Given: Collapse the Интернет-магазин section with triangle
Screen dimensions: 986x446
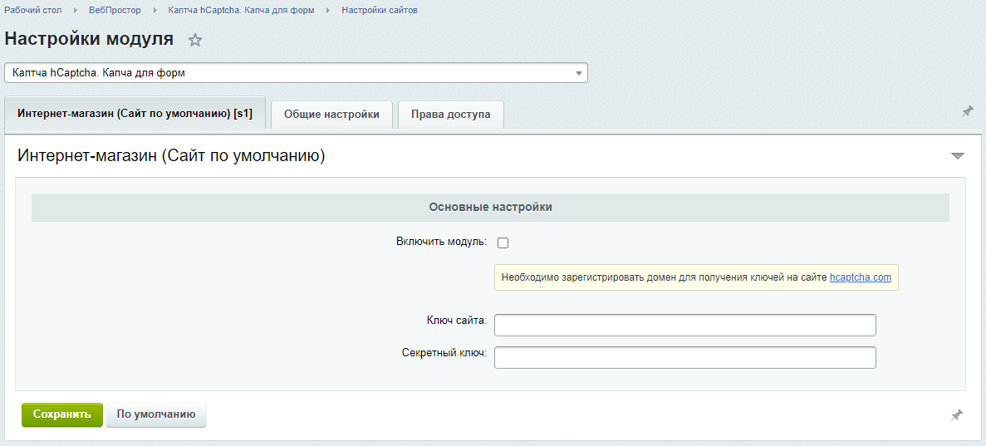Looking at the screenshot, I should (x=958, y=156).
